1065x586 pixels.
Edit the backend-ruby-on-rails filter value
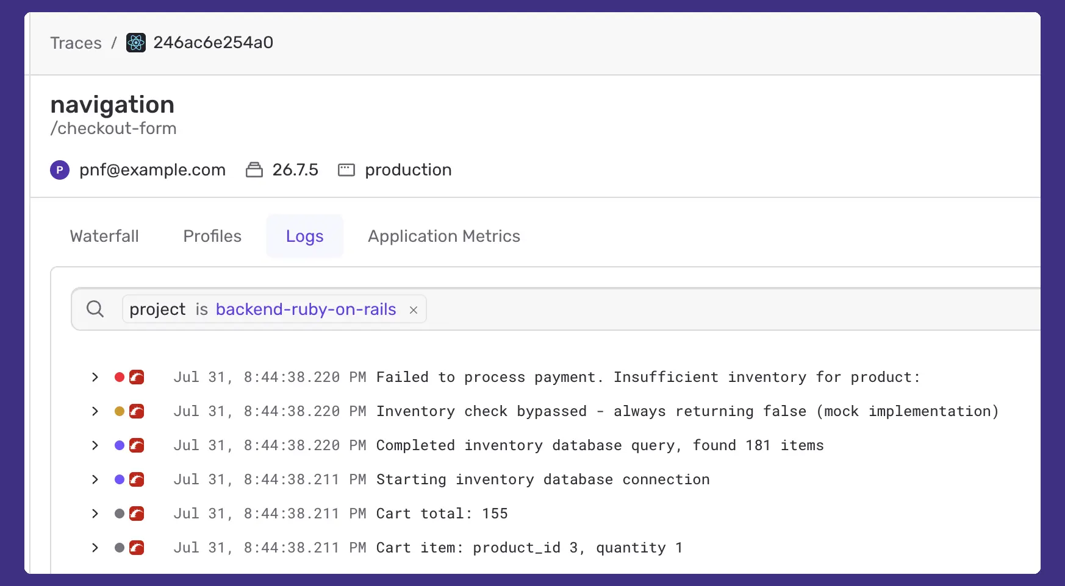click(306, 309)
